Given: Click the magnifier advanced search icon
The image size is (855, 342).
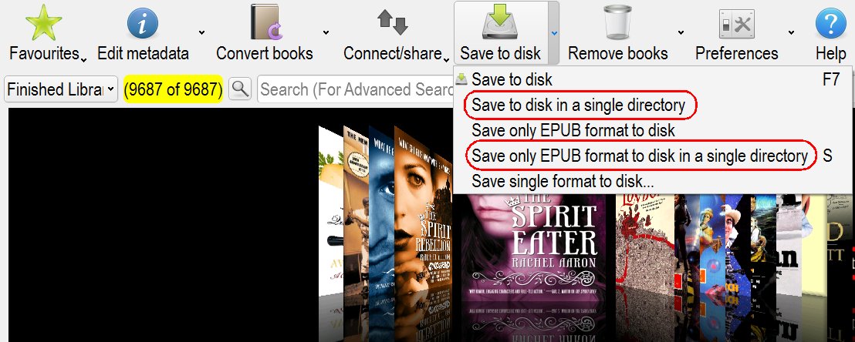Looking at the screenshot, I should pyautogui.click(x=239, y=89).
